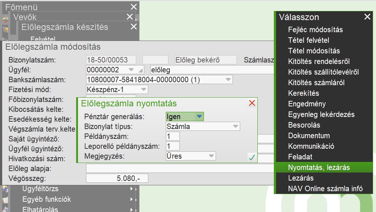376x212 pixels.
Task: Close the Főmenü panel
Action: pos(134,7)
